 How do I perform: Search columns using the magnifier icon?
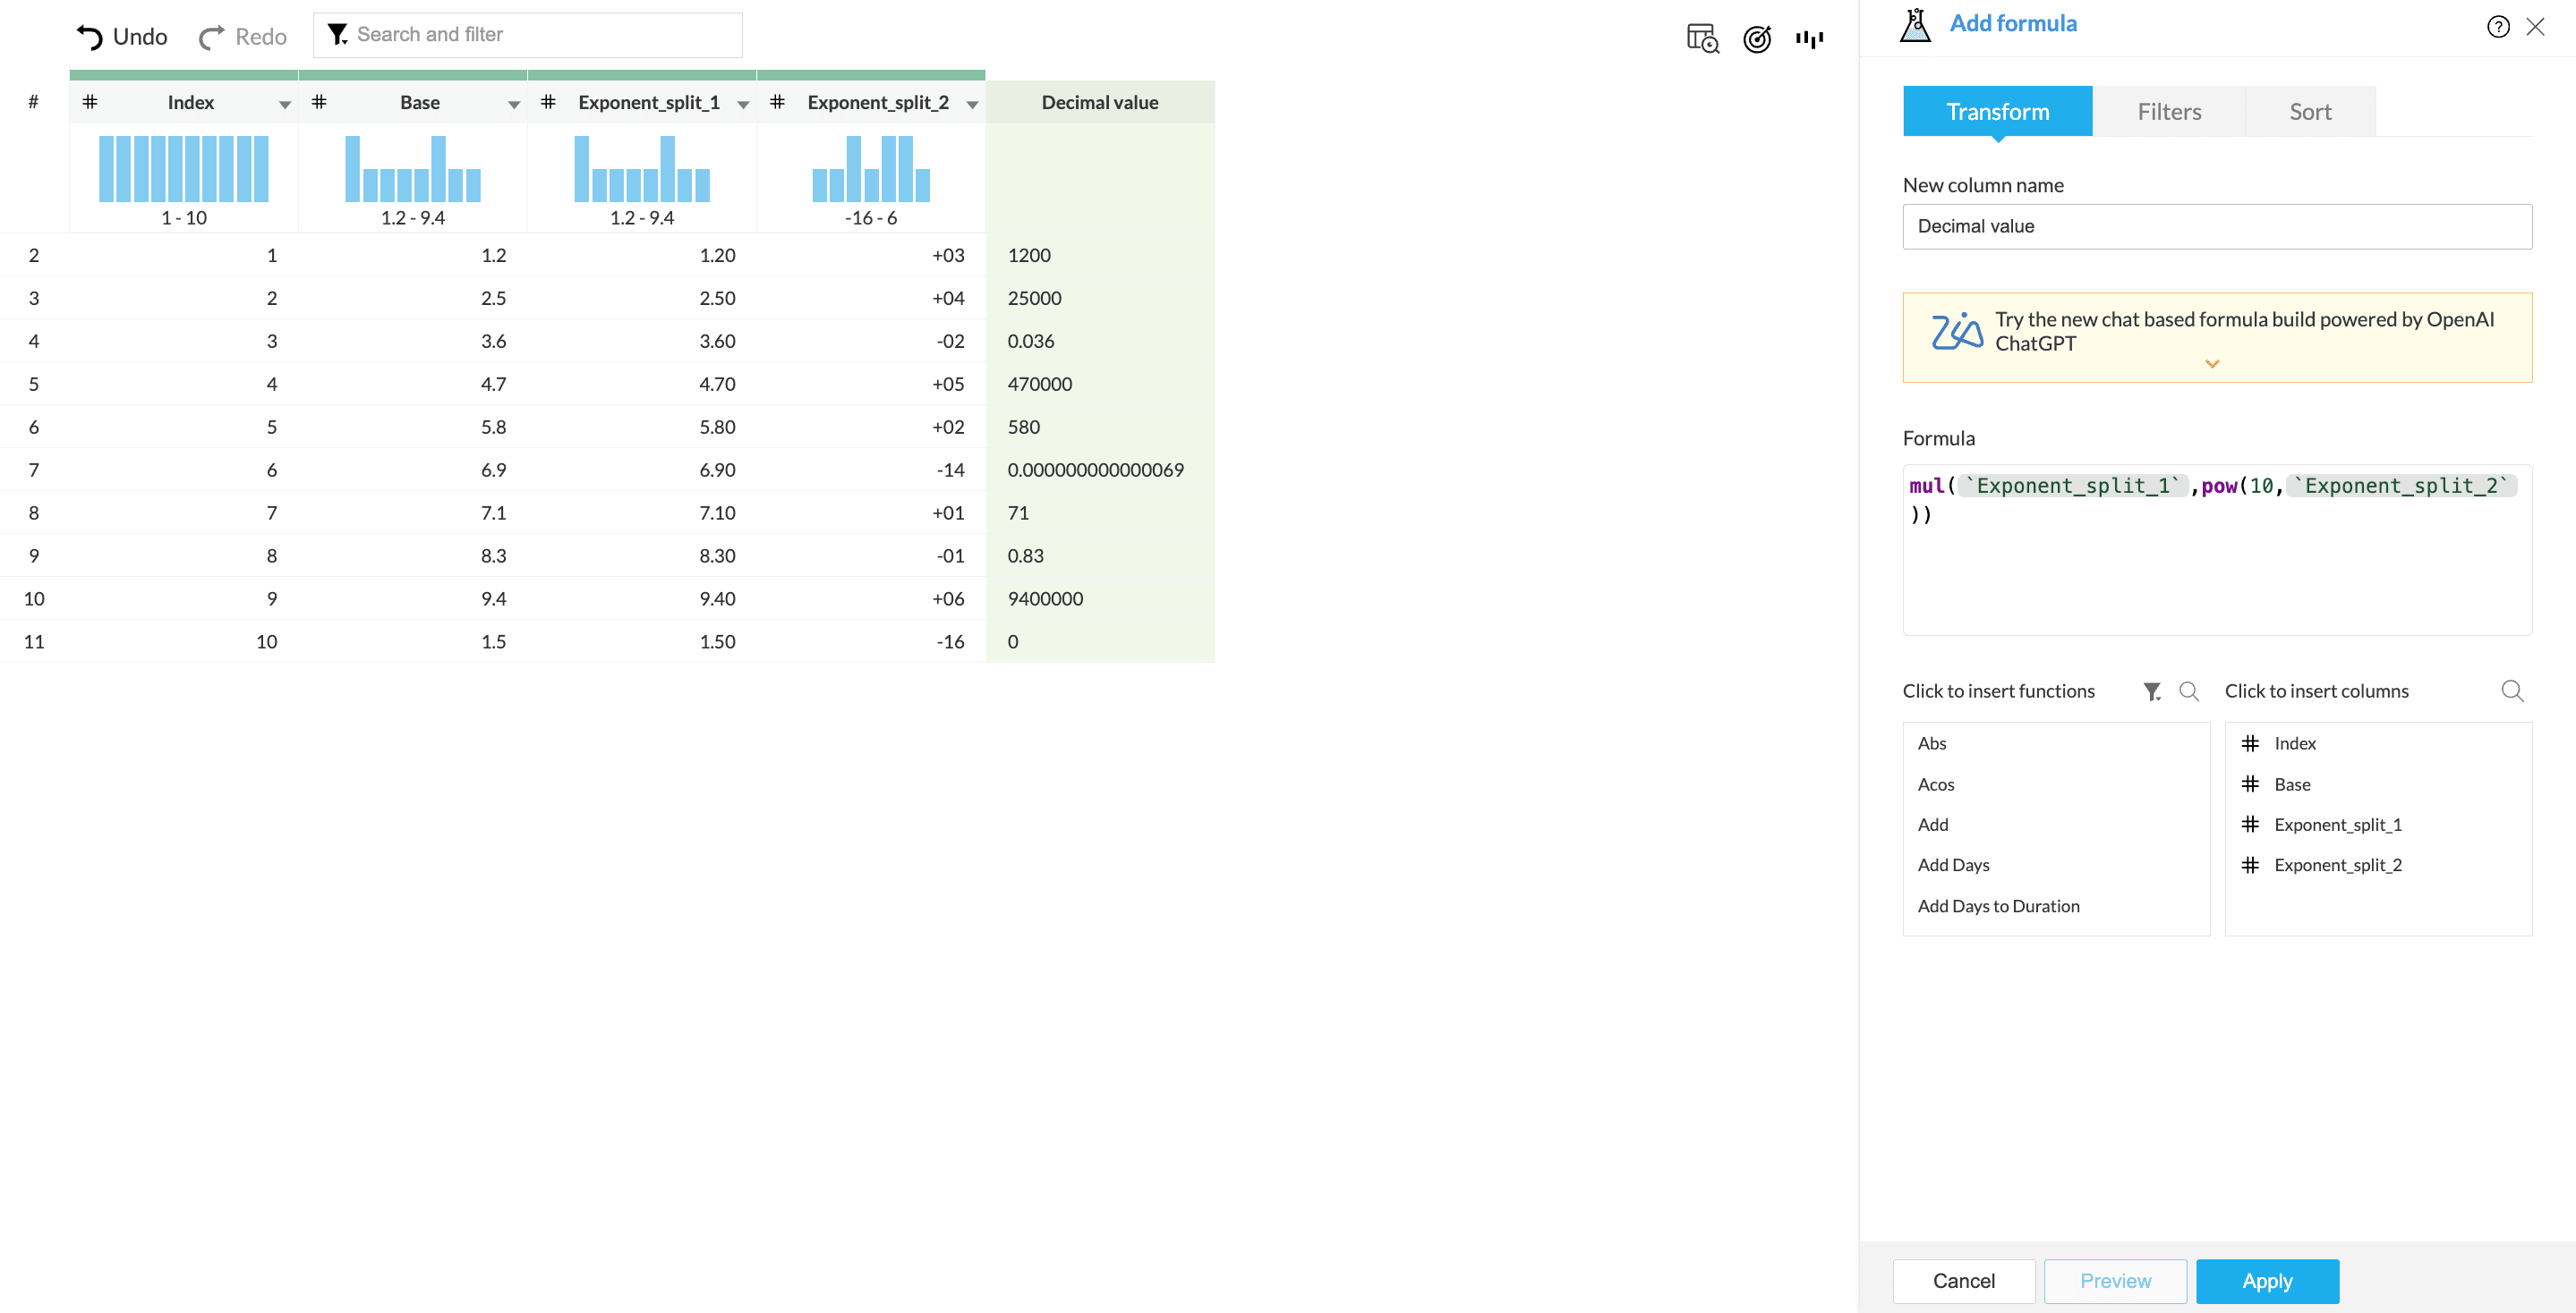click(x=2512, y=691)
